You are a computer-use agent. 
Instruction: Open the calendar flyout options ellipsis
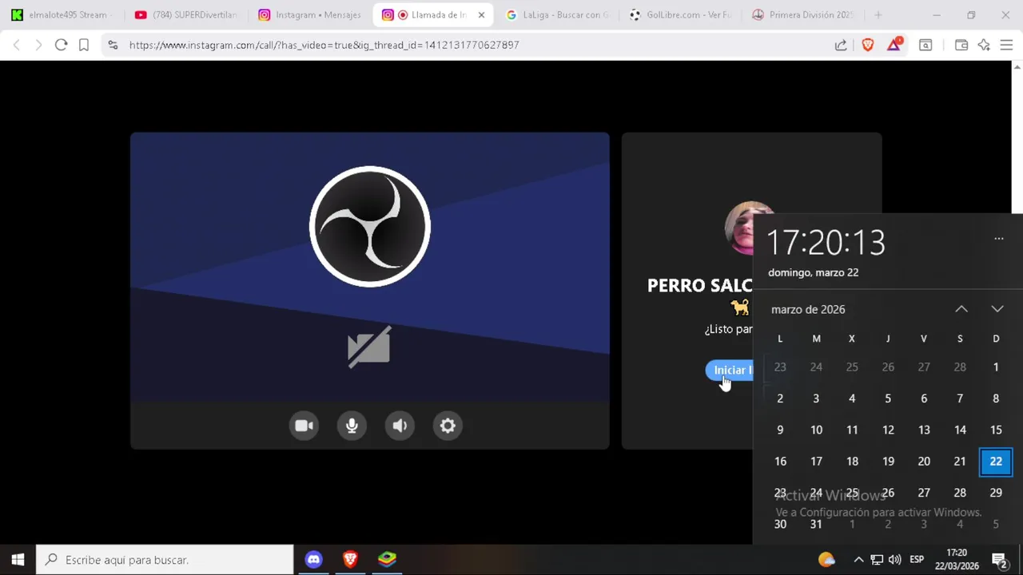tap(998, 238)
